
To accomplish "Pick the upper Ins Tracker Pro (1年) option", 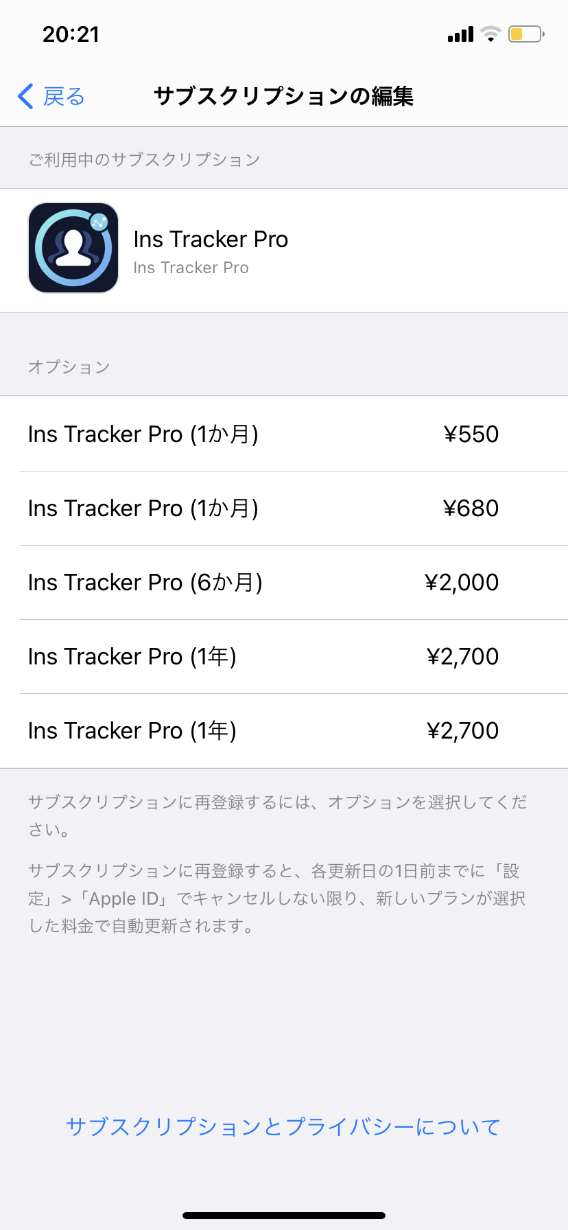I will [284, 656].
